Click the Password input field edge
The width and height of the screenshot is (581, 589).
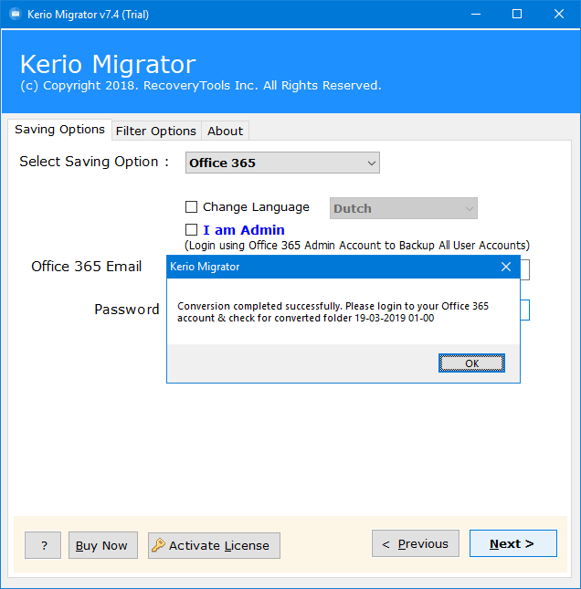[x=525, y=310]
